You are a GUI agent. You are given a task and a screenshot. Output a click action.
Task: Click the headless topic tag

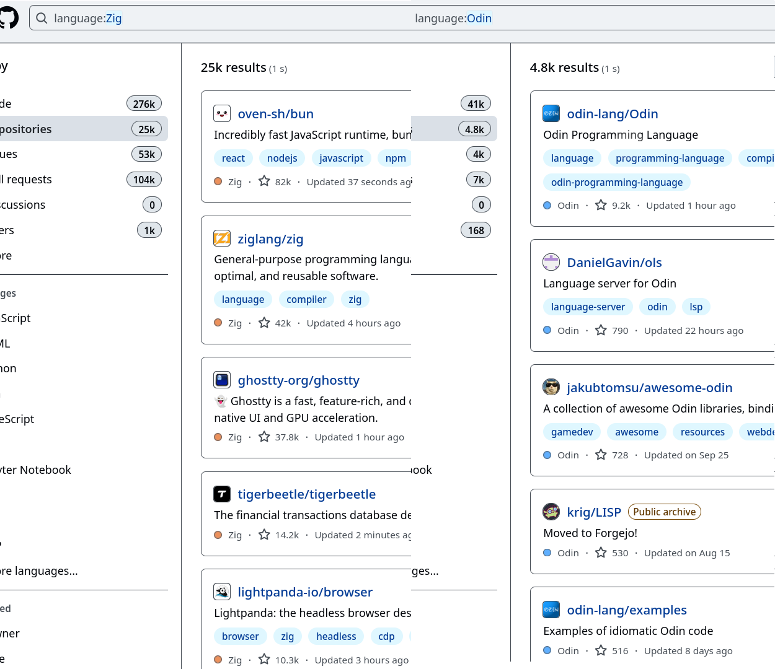point(336,636)
